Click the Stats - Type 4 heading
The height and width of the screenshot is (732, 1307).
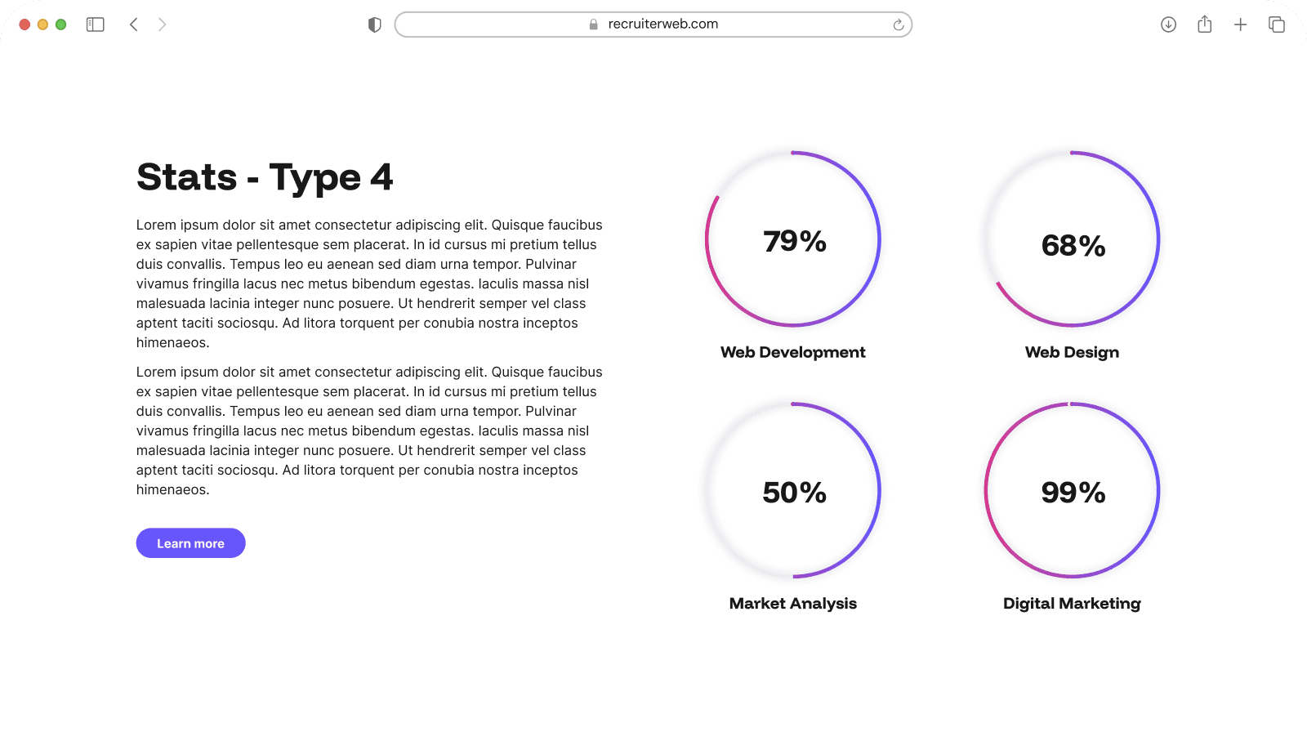pyautogui.click(x=265, y=177)
